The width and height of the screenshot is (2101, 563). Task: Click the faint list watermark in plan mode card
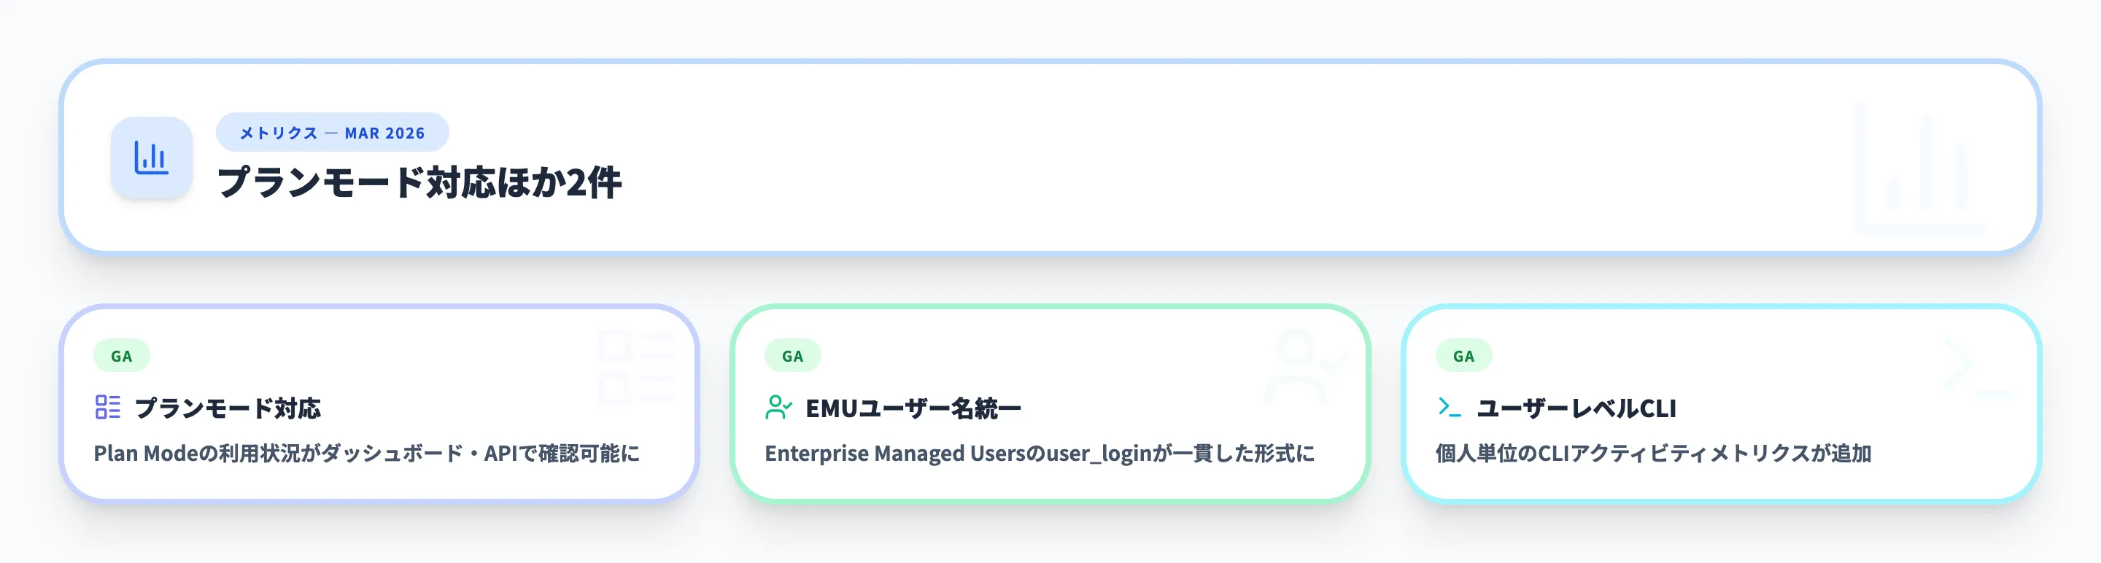pyautogui.click(x=636, y=367)
